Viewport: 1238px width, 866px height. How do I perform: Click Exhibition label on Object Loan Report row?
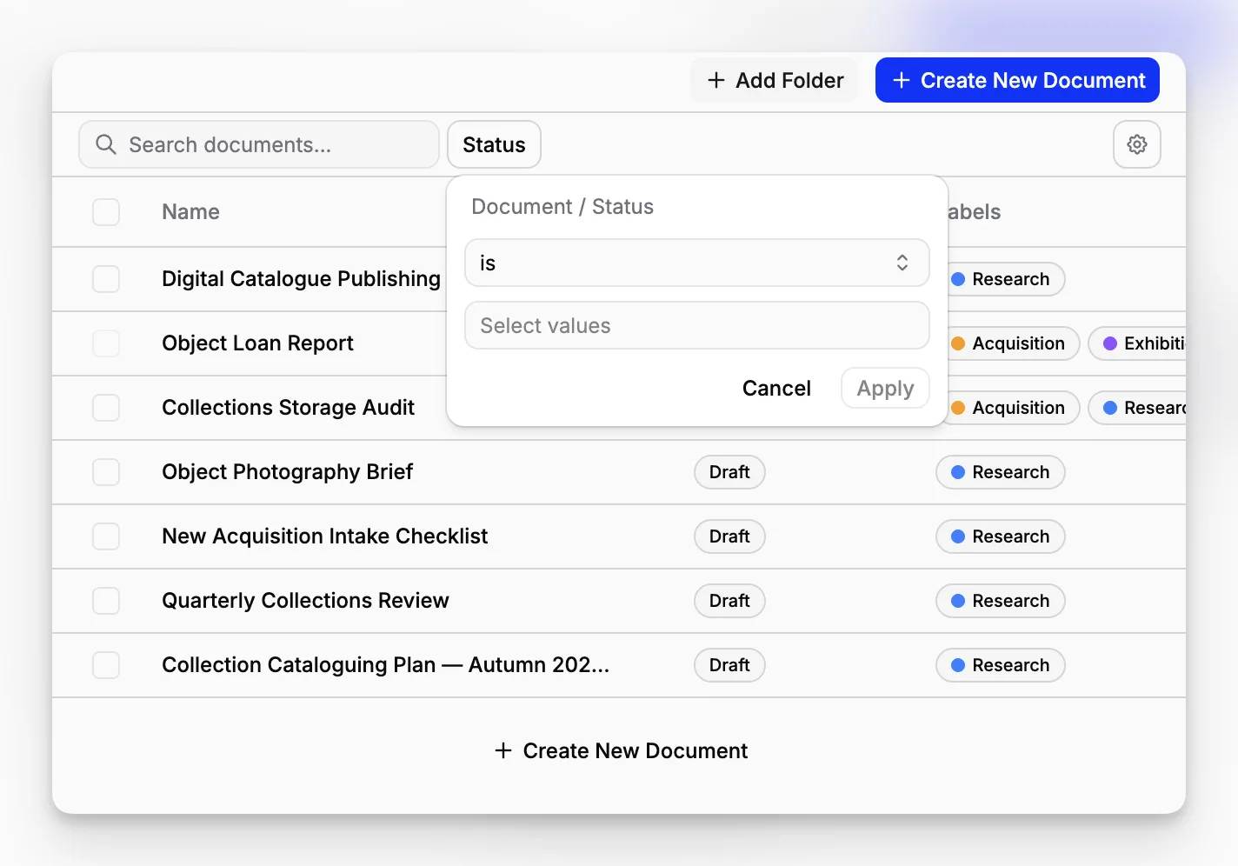tap(1137, 343)
